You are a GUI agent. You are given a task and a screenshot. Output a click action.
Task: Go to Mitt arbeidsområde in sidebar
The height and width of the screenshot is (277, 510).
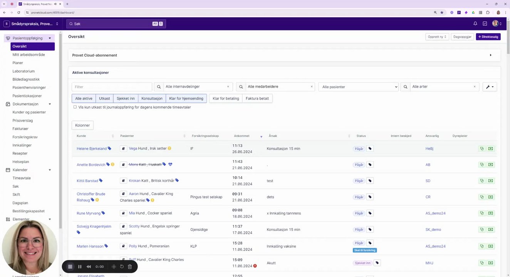[x=29, y=55]
